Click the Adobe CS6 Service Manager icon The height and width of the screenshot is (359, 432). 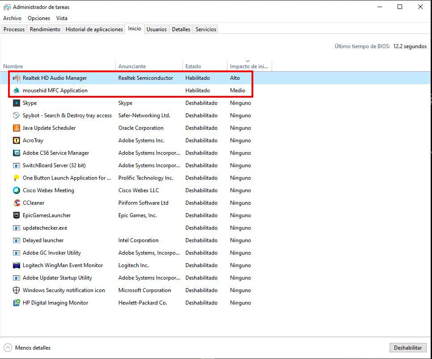pyautogui.click(x=17, y=153)
